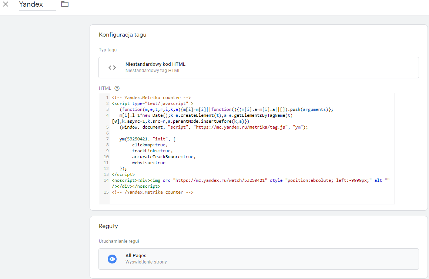Viewport: 429px width, 279px height.
Task: Click the code brackets tag type icon
Action: pos(112,68)
